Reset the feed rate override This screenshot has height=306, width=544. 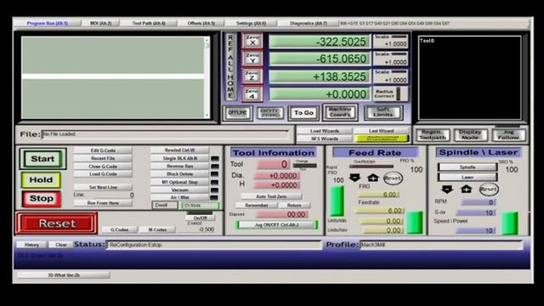[x=393, y=178]
